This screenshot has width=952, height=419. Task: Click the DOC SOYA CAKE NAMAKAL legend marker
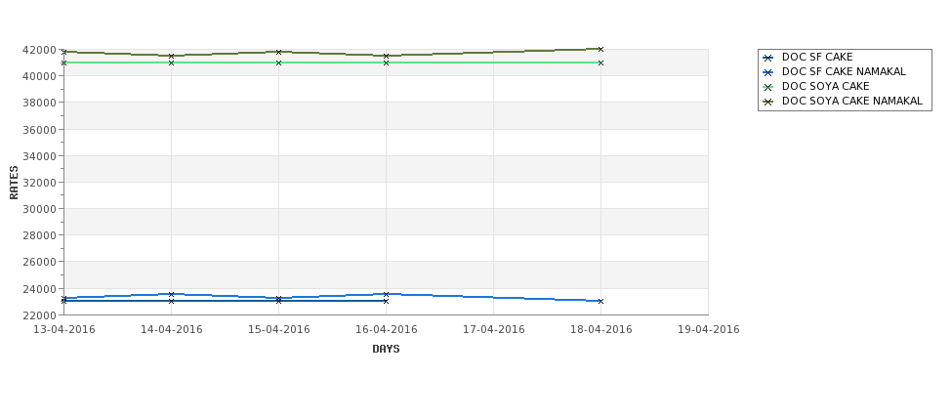click(x=768, y=102)
